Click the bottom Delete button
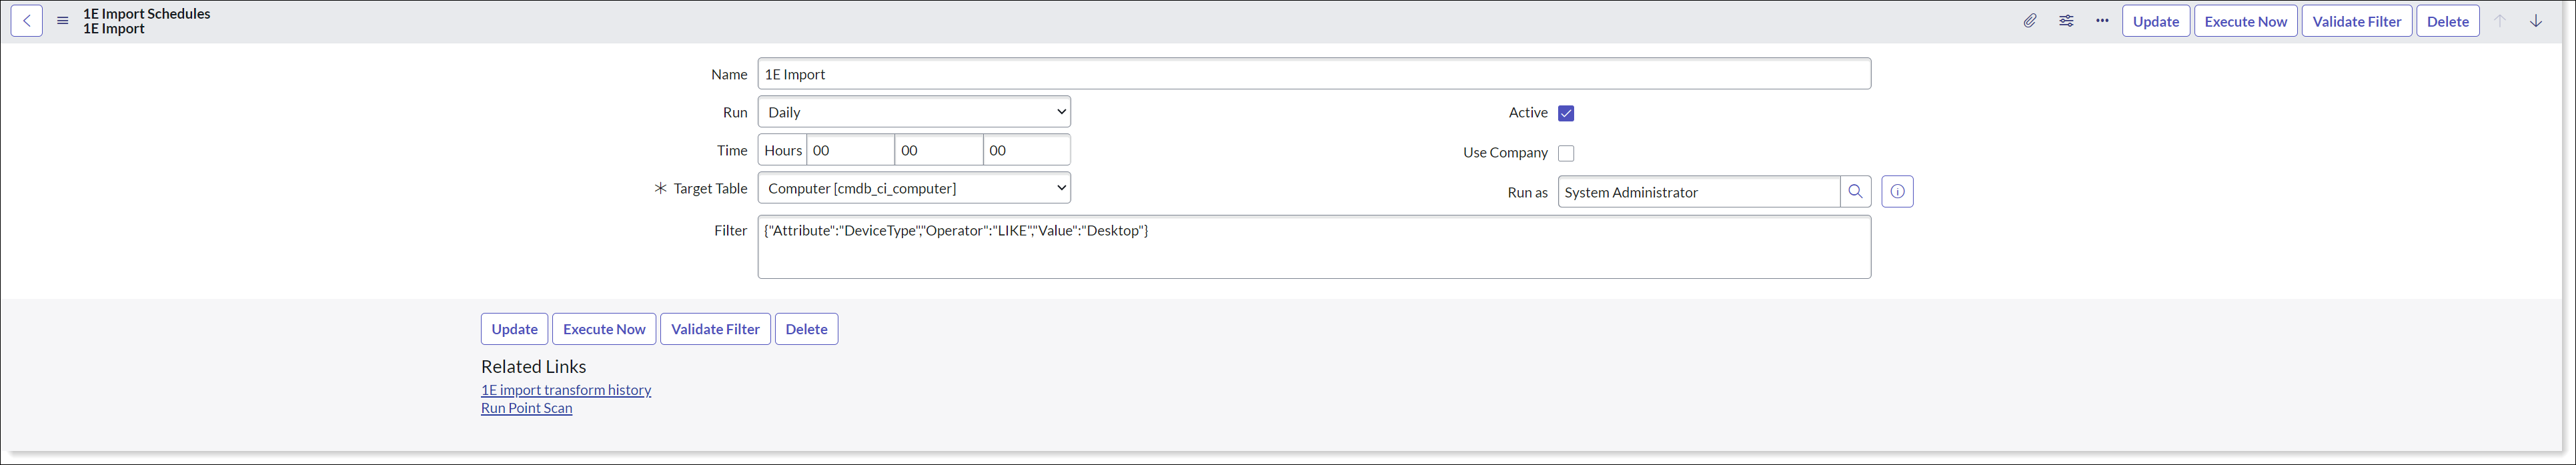This screenshot has height=465, width=2576. click(x=806, y=329)
